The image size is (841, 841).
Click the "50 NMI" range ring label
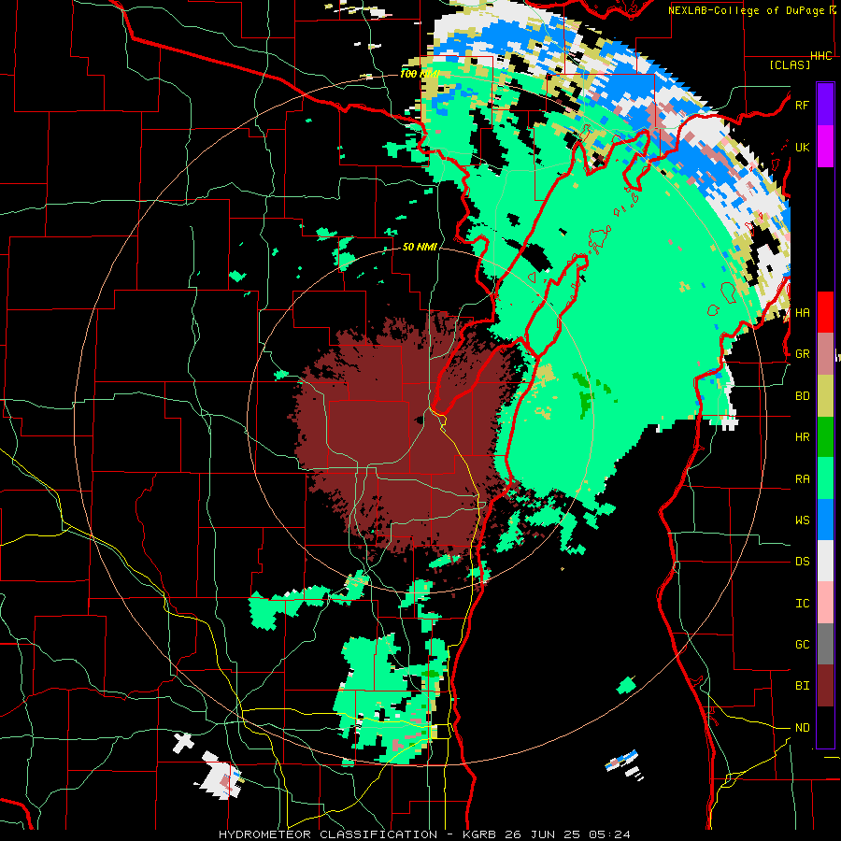point(420,248)
